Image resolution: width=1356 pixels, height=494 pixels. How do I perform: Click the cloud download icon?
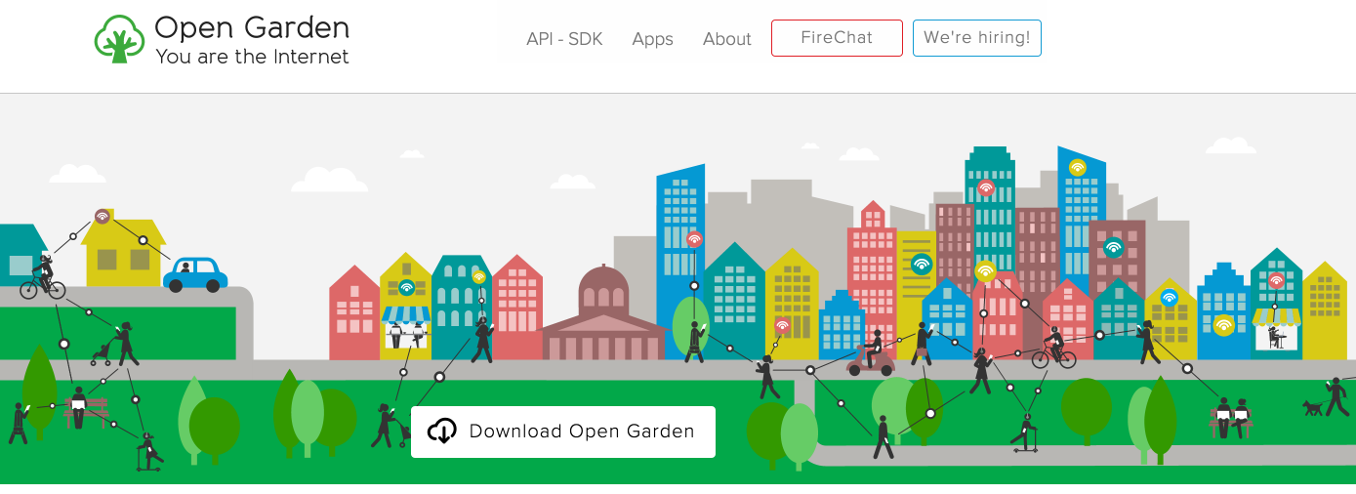(442, 431)
